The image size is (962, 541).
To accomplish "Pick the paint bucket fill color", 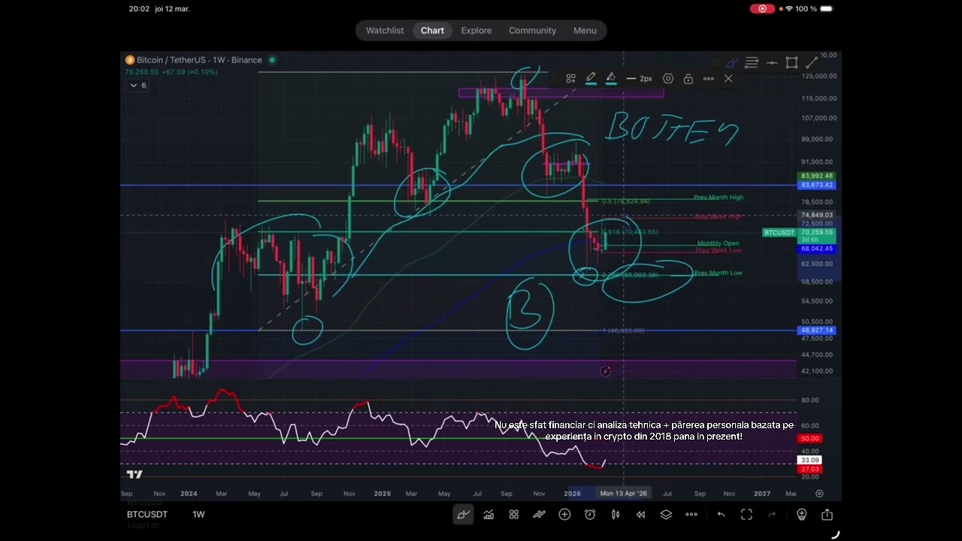I will 611,78.
